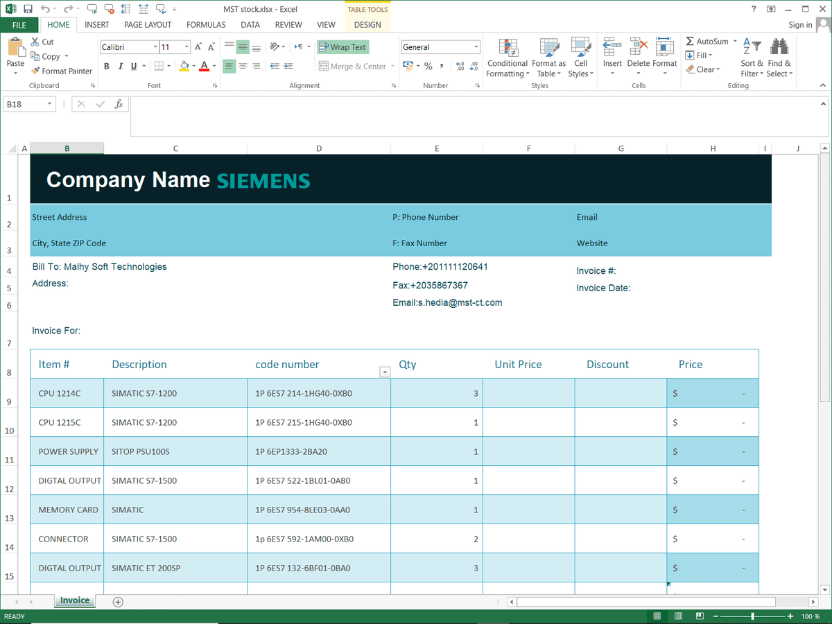Click the Insert cells icon
Viewport: 832px width, 624px height.
pos(612,48)
